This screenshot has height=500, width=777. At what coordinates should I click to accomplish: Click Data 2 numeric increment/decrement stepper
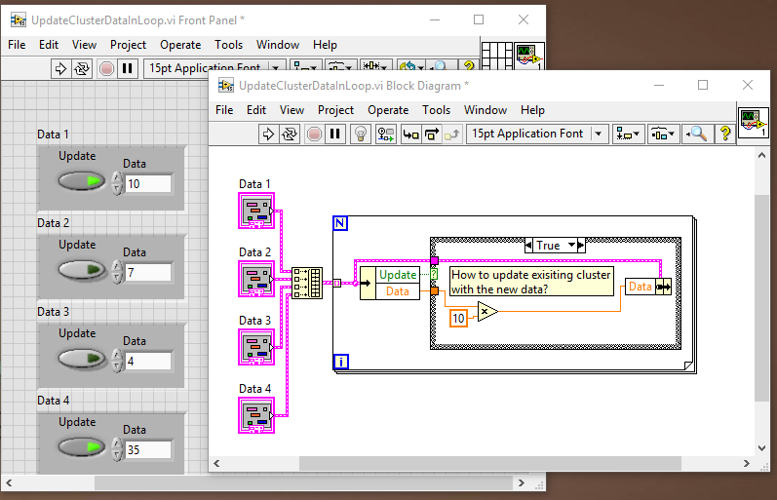117,272
